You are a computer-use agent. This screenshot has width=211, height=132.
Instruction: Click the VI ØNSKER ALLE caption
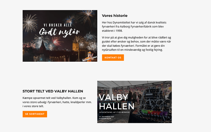pos(58,25)
